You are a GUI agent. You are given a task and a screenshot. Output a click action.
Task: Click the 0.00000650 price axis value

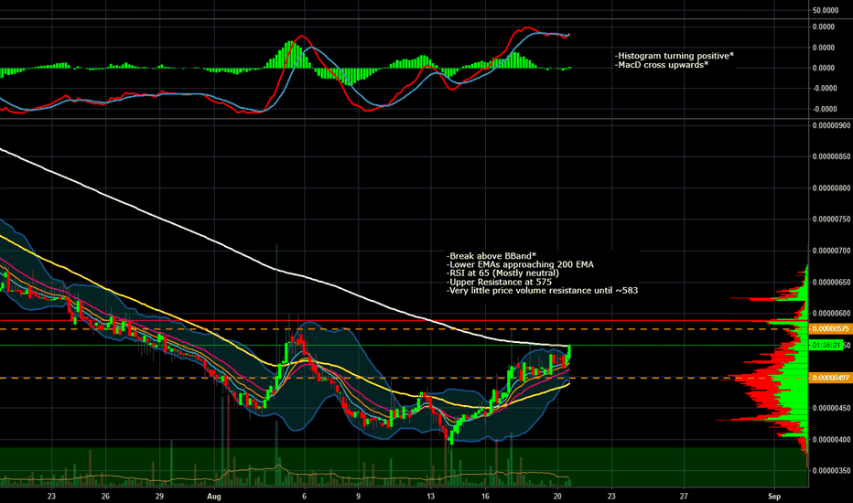(831, 283)
